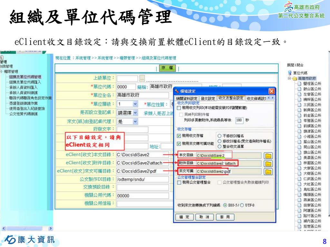This screenshot has height=247, width=330.
Task: Click the folder icon beside 本文目錄
Action: pyautogui.click(x=268, y=156)
